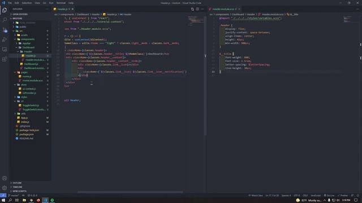Open the View menu

[37, 3]
